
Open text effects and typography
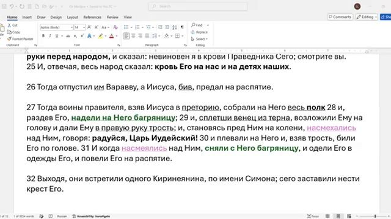point(89,36)
